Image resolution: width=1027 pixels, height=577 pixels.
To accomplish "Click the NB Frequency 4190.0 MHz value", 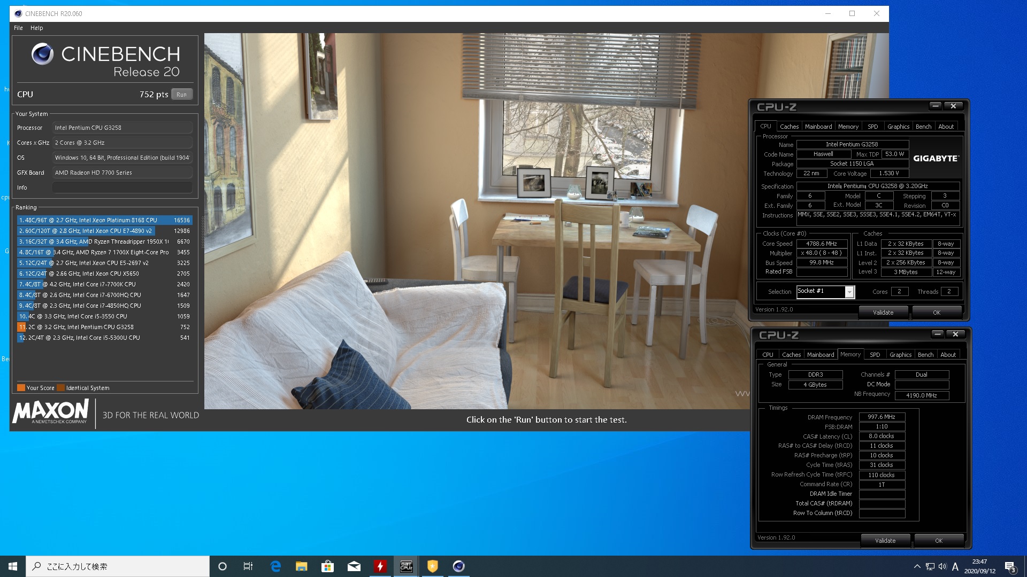I will 921,395.
